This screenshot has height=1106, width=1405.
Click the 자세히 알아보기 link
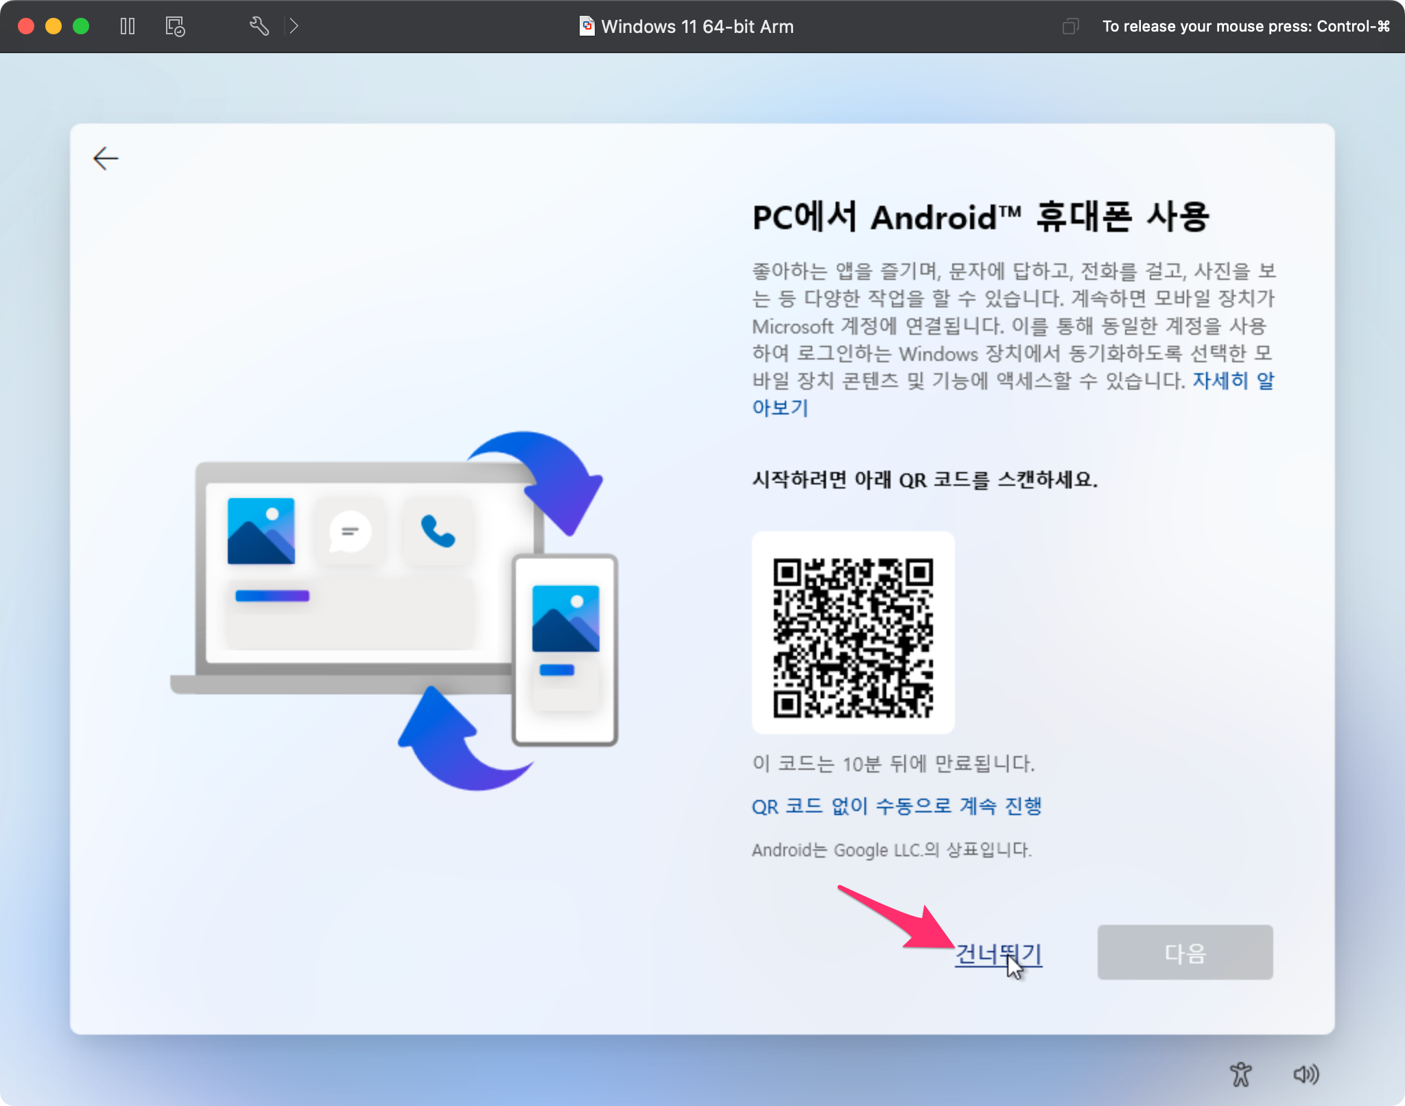pyautogui.click(x=1233, y=380)
